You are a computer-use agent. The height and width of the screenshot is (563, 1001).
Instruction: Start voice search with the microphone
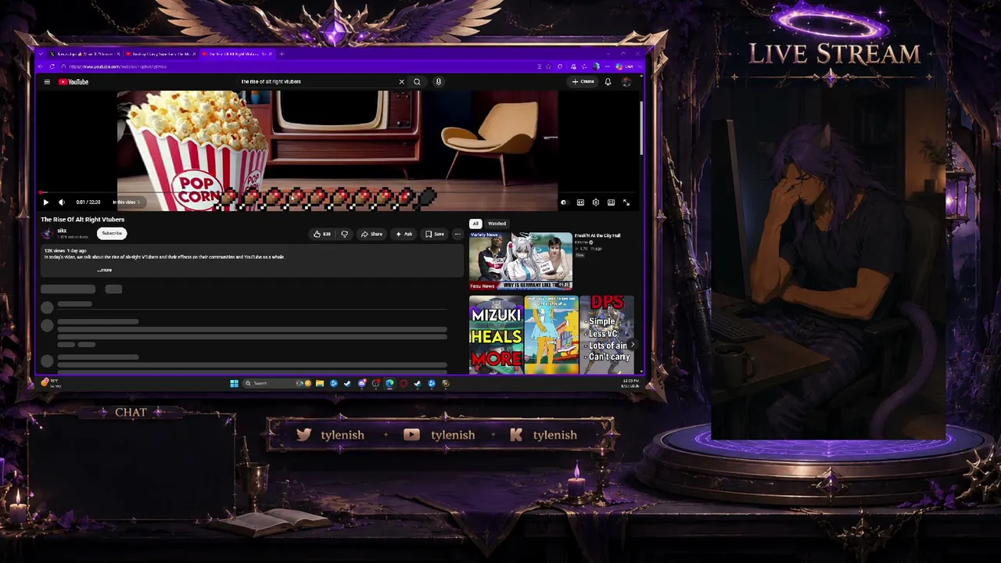(x=438, y=81)
